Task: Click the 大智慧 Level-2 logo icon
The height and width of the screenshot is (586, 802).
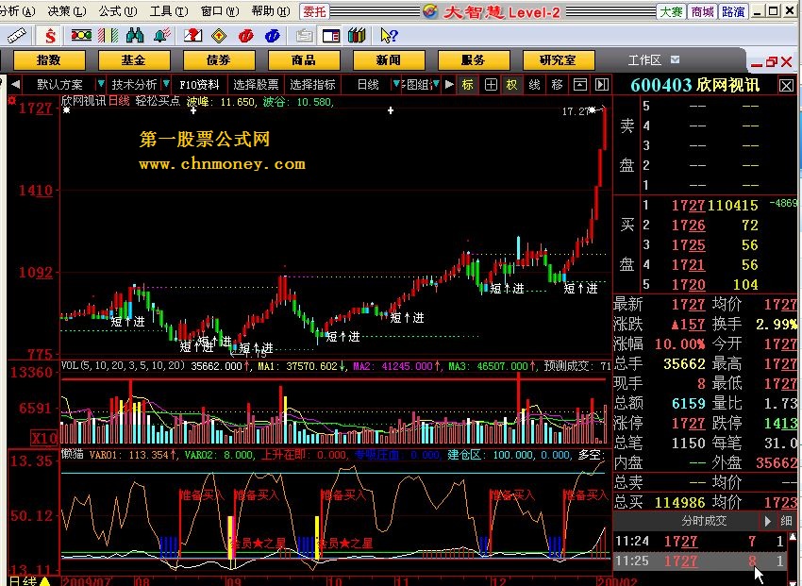Action: click(430, 11)
